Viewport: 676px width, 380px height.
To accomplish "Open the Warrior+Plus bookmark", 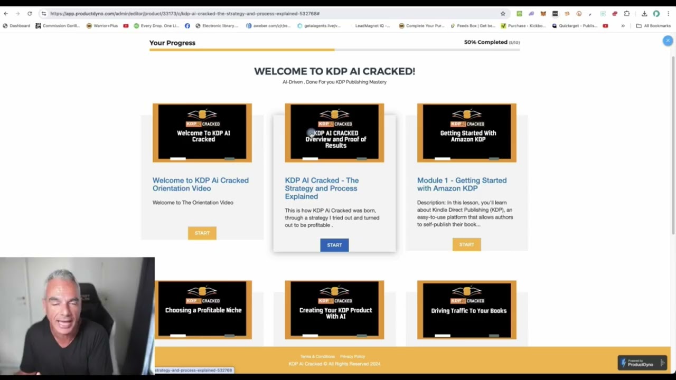I will [x=102, y=26].
